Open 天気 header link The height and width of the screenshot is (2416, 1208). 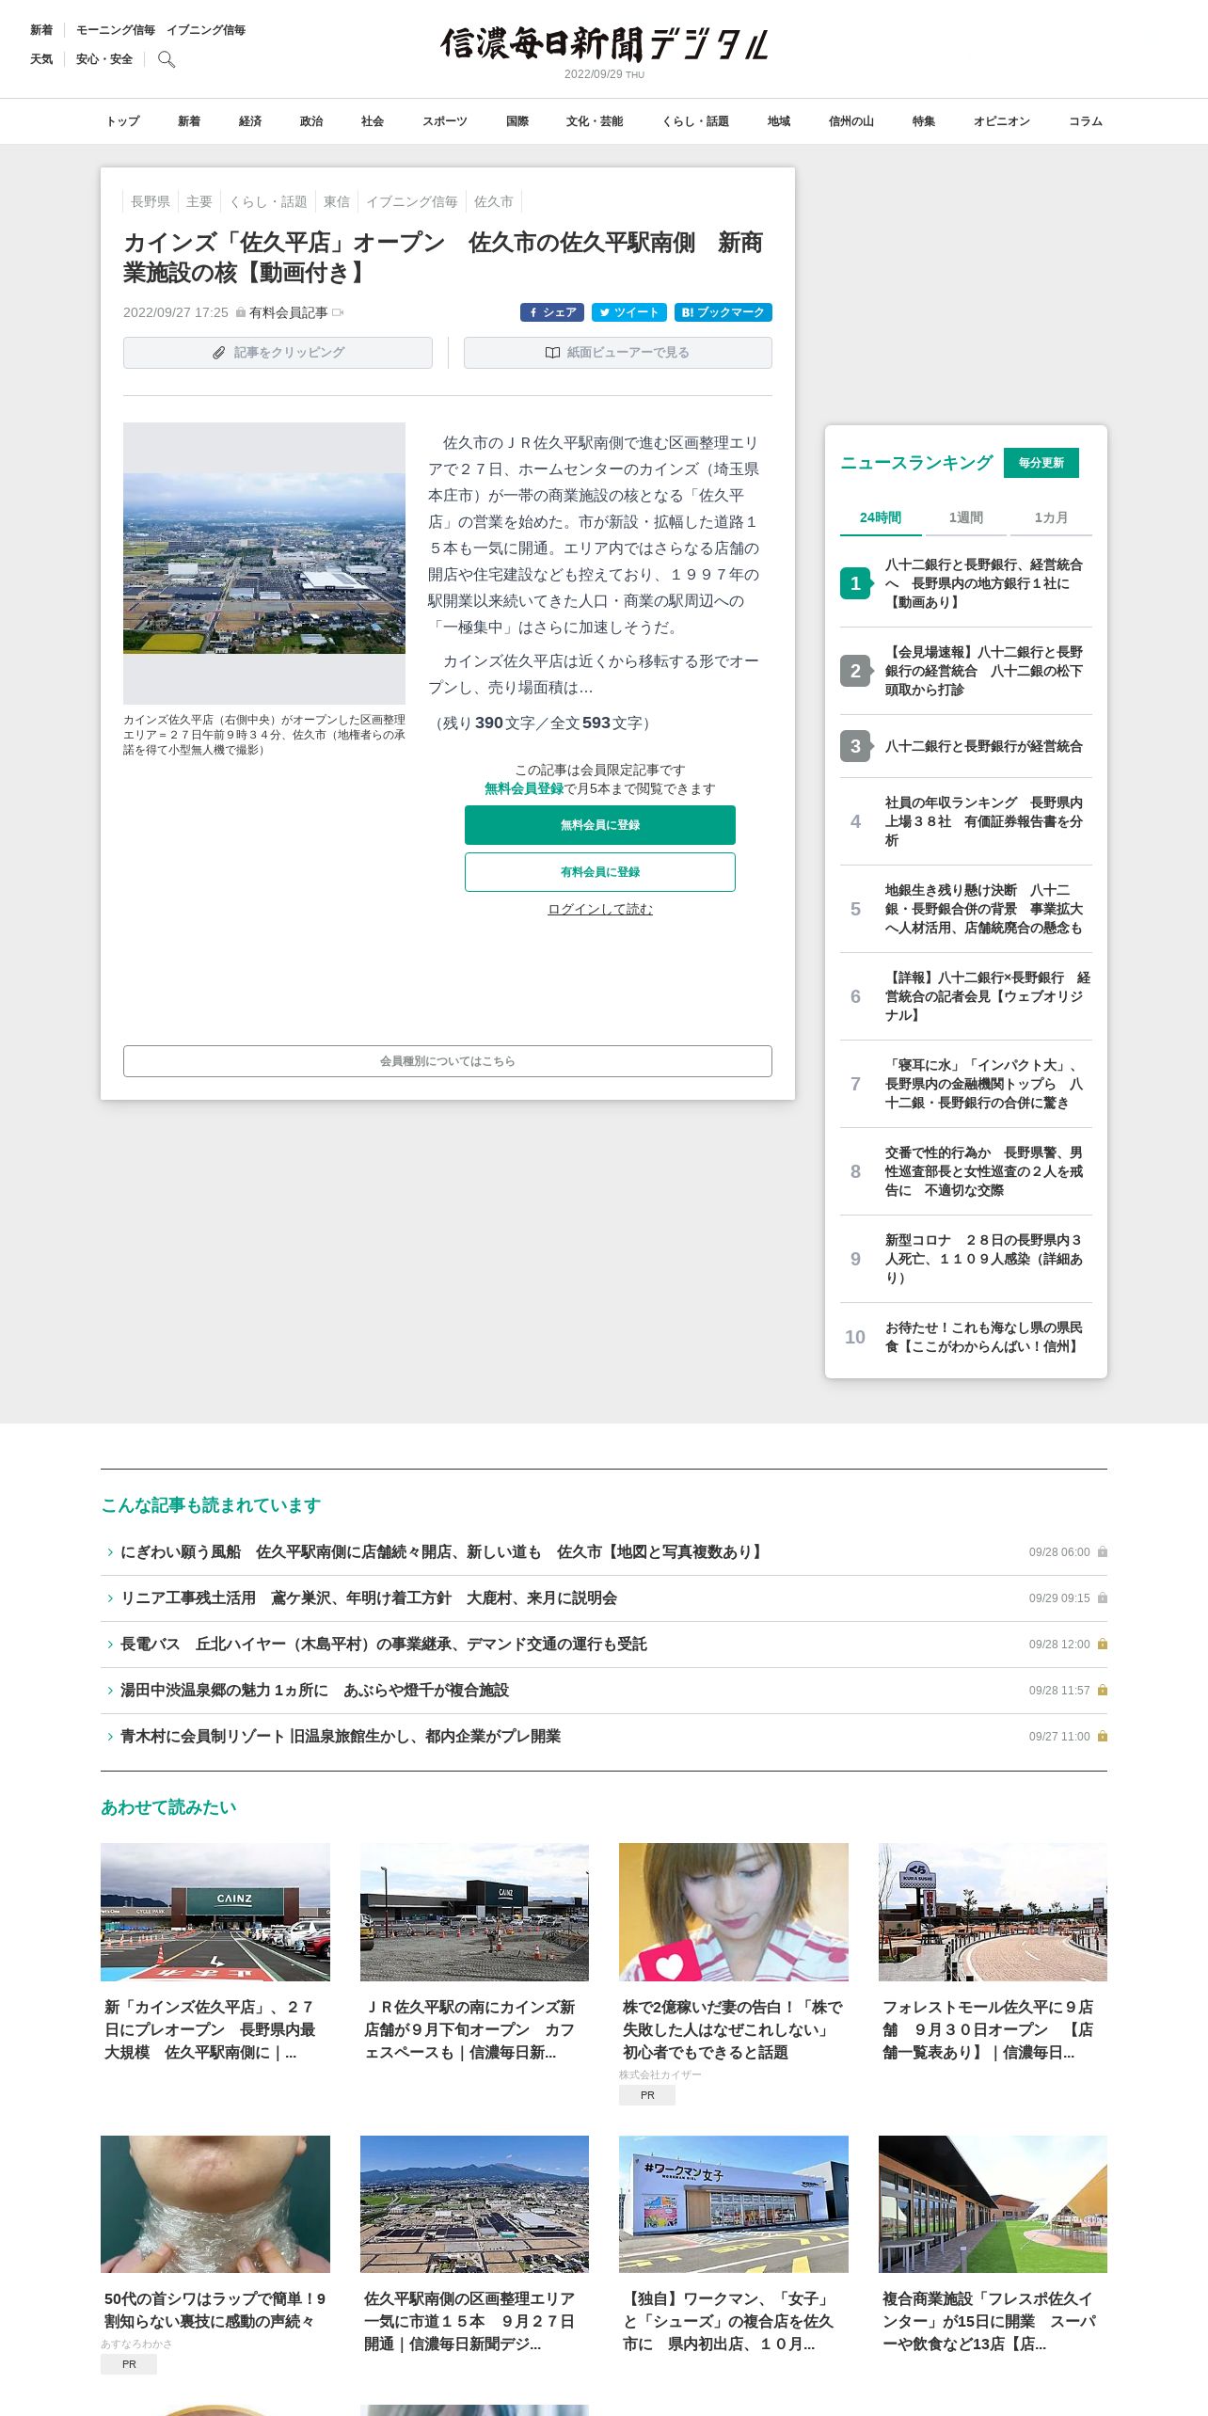click(41, 59)
